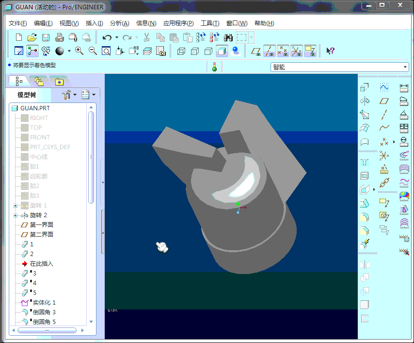The width and height of the screenshot is (414, 343).
Task: Switch to no hidden display mode
Action: tap(208, 51)
